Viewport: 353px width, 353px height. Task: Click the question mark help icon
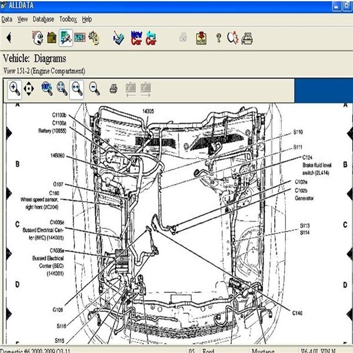click(218, 39)
